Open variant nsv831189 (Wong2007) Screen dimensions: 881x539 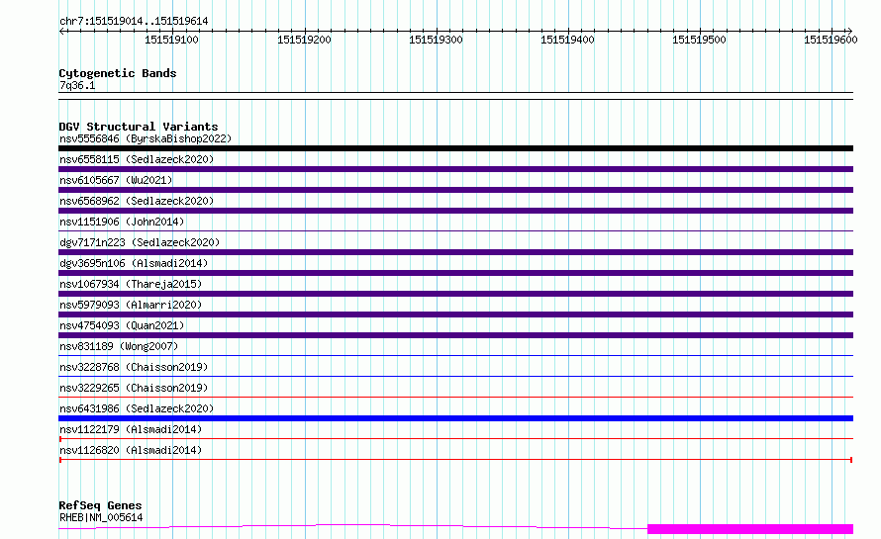point(119,346)
